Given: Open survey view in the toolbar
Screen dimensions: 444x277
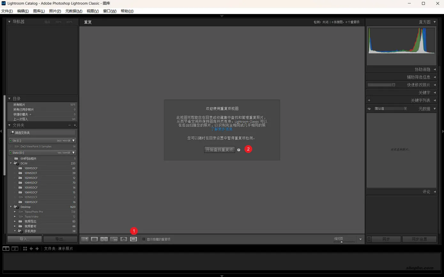Looking at the screenshot, I should (x=114, y=239).
